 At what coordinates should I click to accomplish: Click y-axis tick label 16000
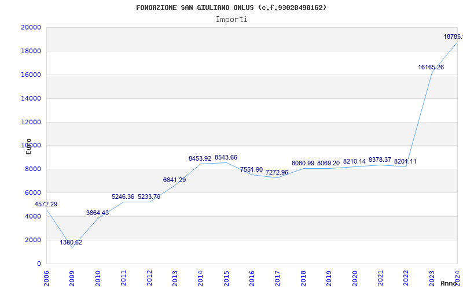click(31, 75)
